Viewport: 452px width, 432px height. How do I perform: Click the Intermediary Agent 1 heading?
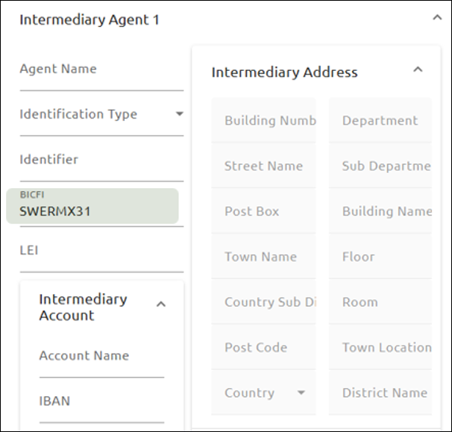tap(90, 20)
